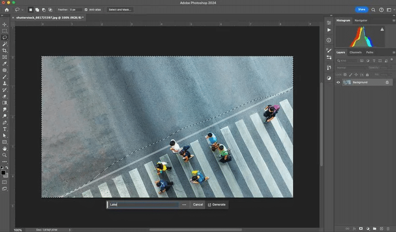Select the Zoom tool in toolbar
The height and width of the screenshot is (232, 396).
[5, 155]
